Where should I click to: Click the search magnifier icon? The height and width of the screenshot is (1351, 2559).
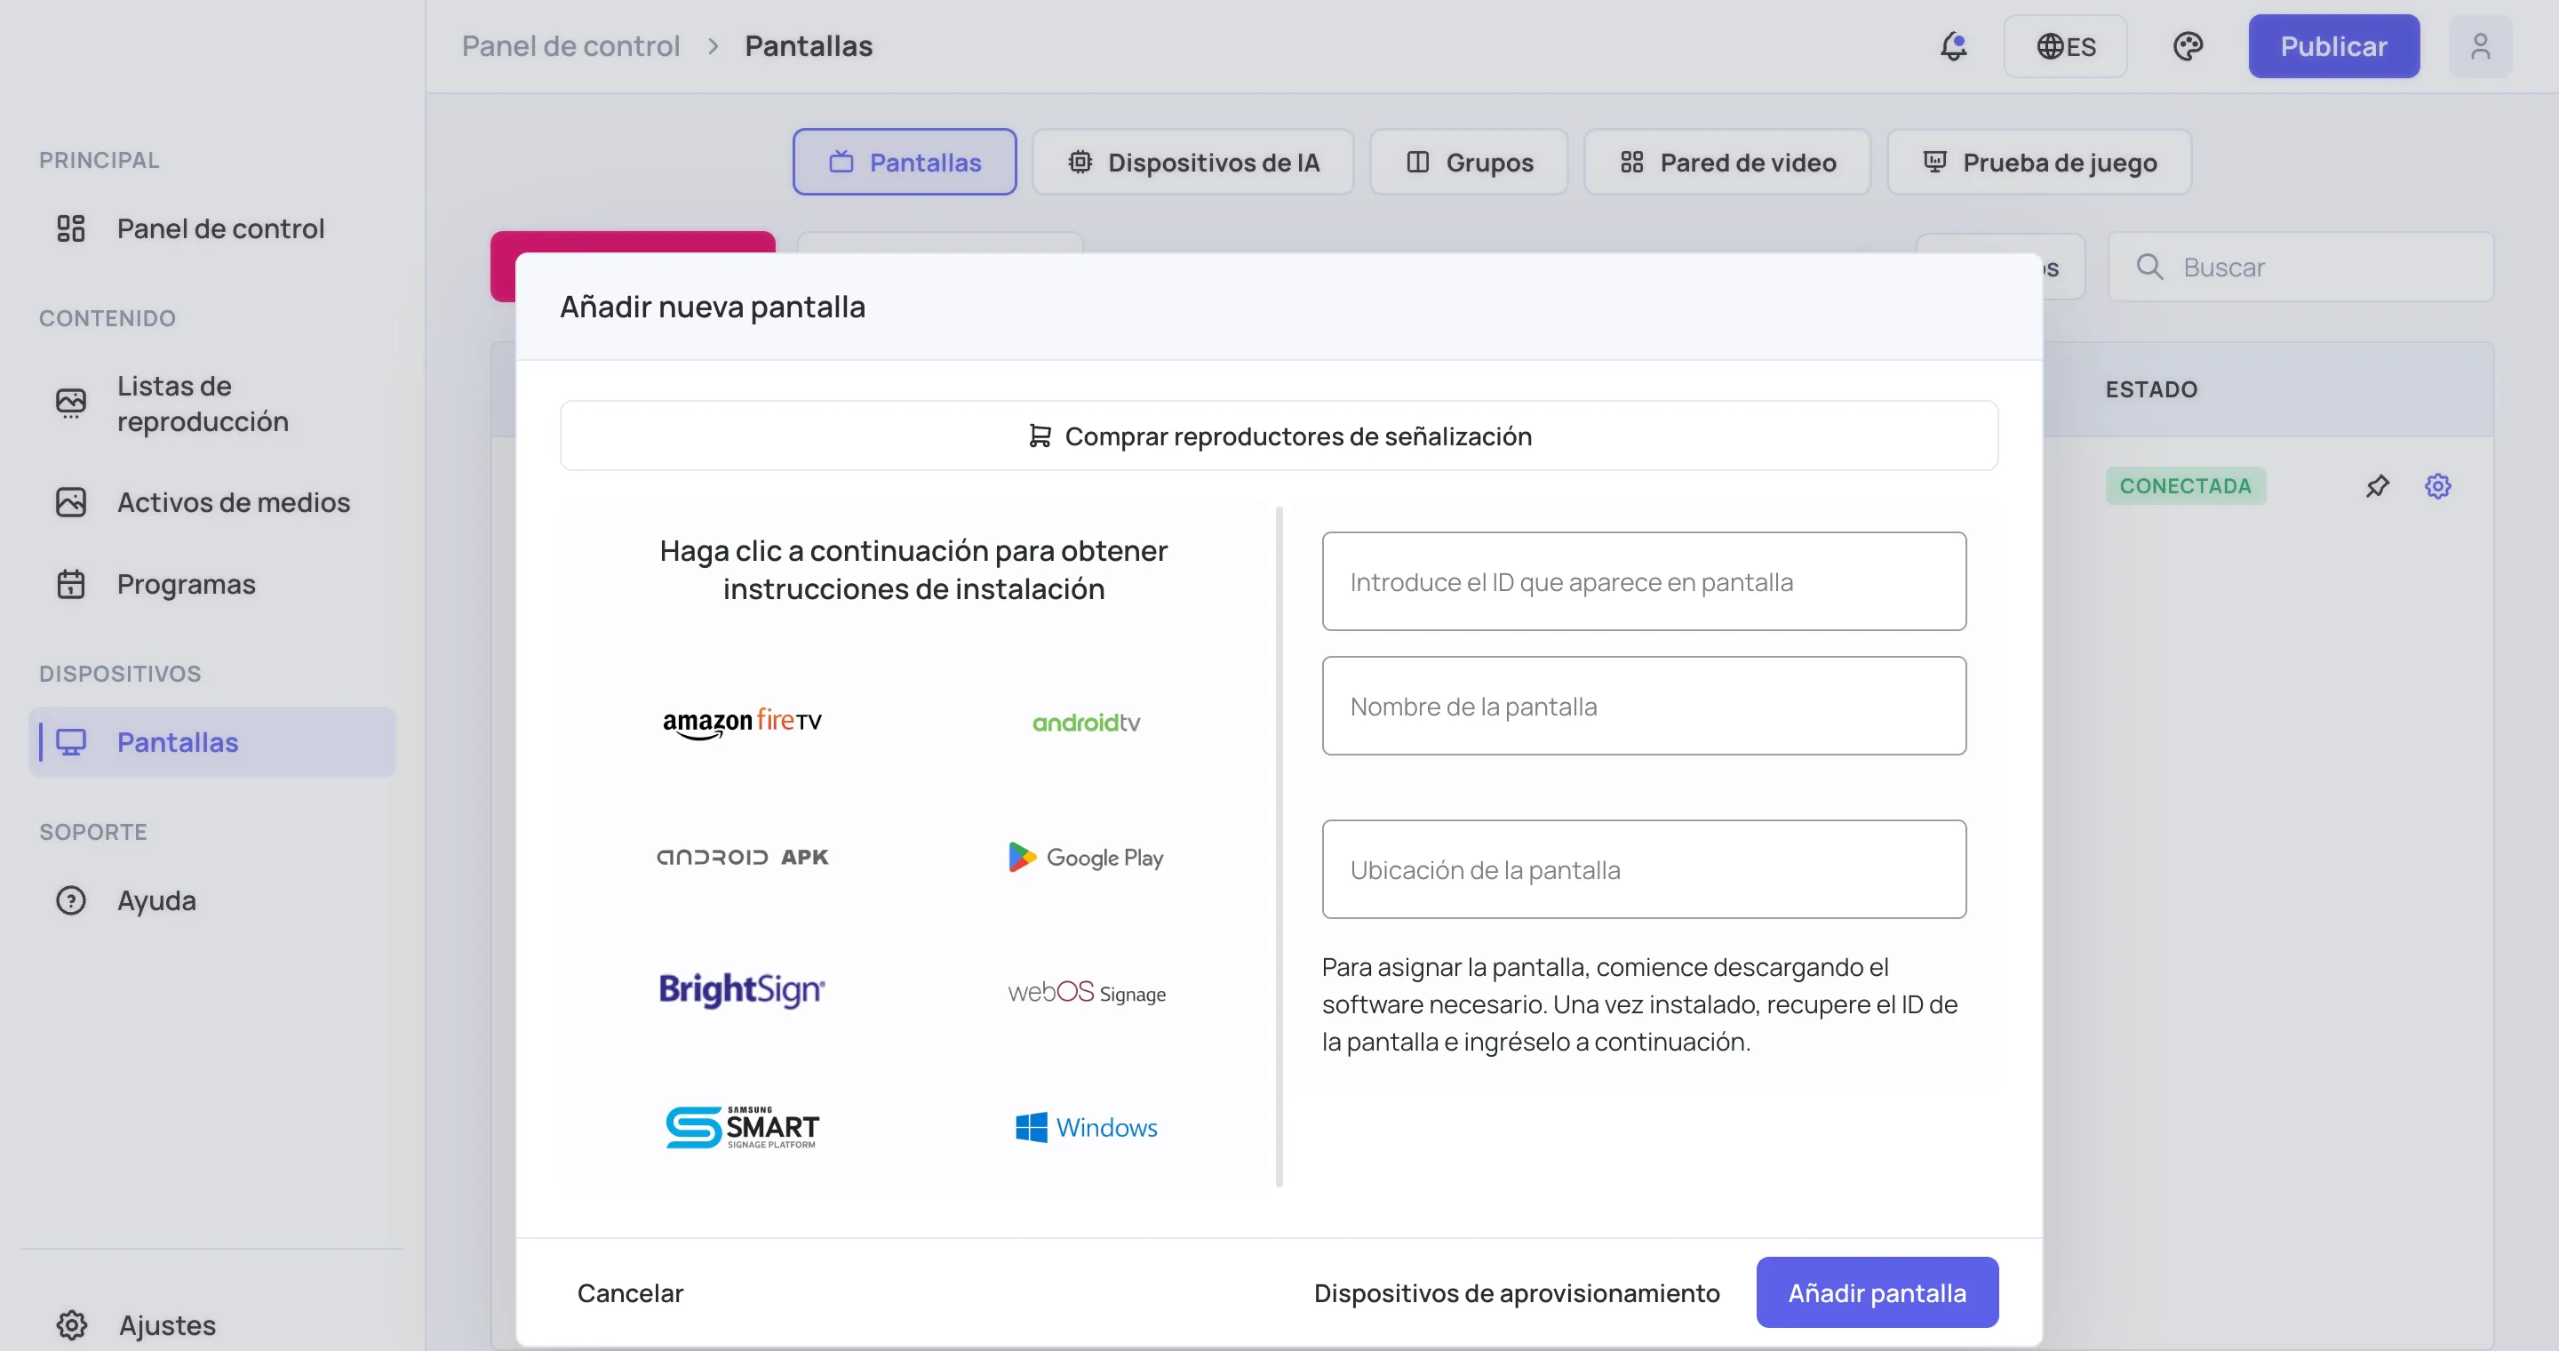pos(2148,268)
